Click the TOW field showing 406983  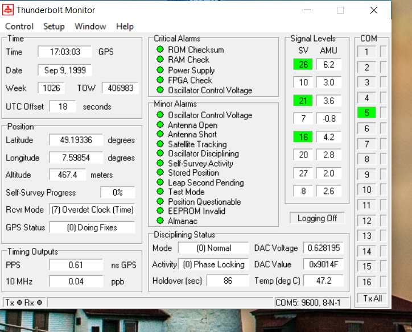(120, 88)
